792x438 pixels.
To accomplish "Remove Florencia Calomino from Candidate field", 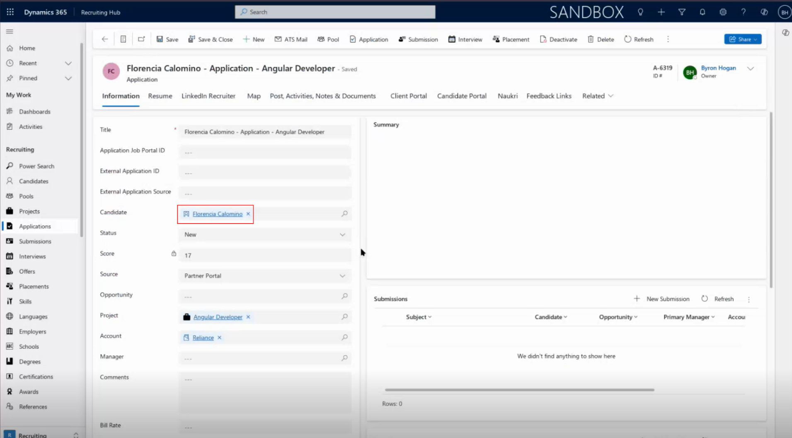I will (x=248, y=214).
